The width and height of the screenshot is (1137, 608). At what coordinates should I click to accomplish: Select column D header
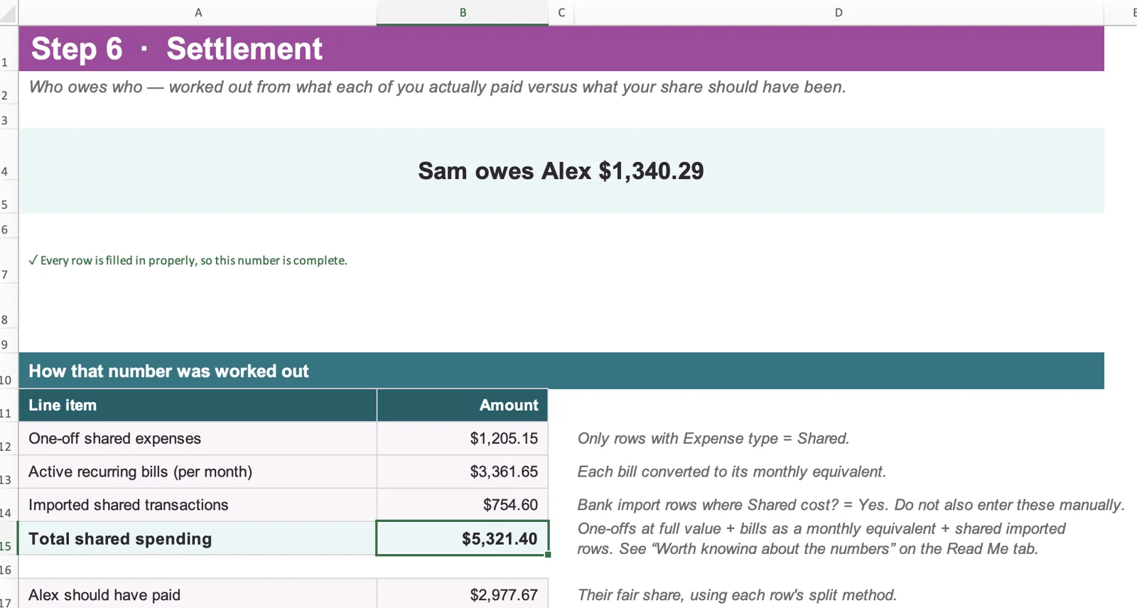click(x=839, y=13)
